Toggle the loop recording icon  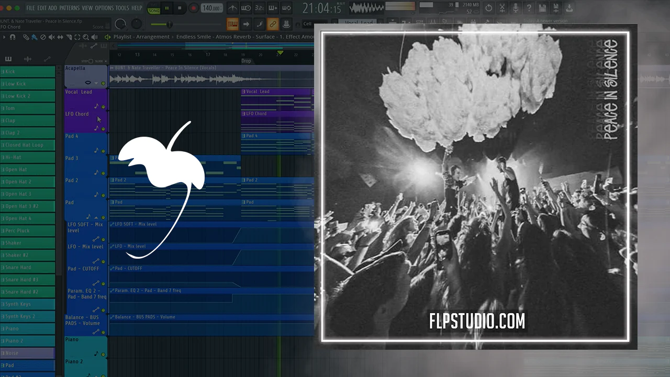point(286,8)
